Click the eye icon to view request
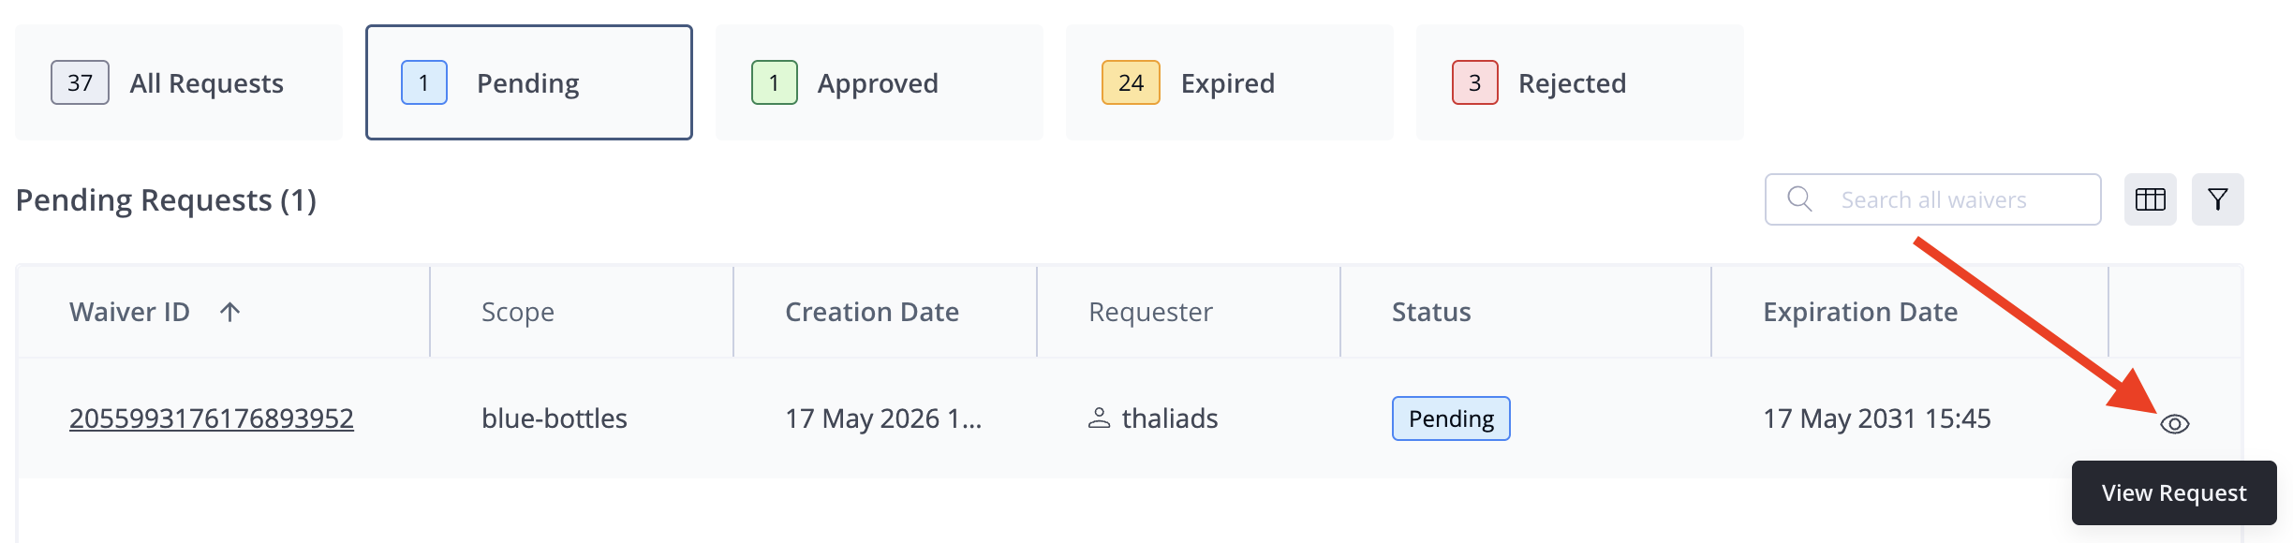The height and width of the screenshot is (543, 2293). [2174, 424]
